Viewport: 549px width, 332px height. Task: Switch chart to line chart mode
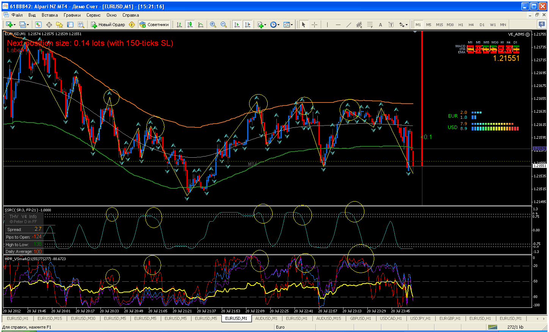[201, 25]
